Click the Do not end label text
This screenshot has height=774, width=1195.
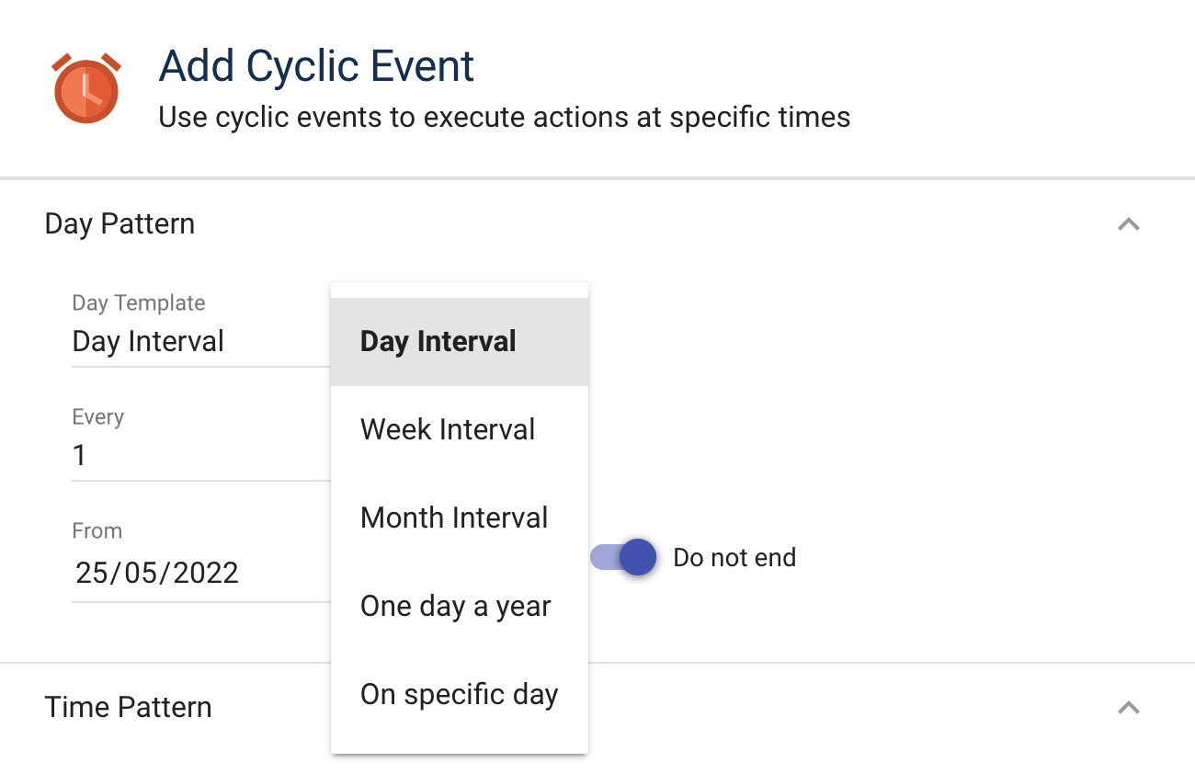point(734,558)
